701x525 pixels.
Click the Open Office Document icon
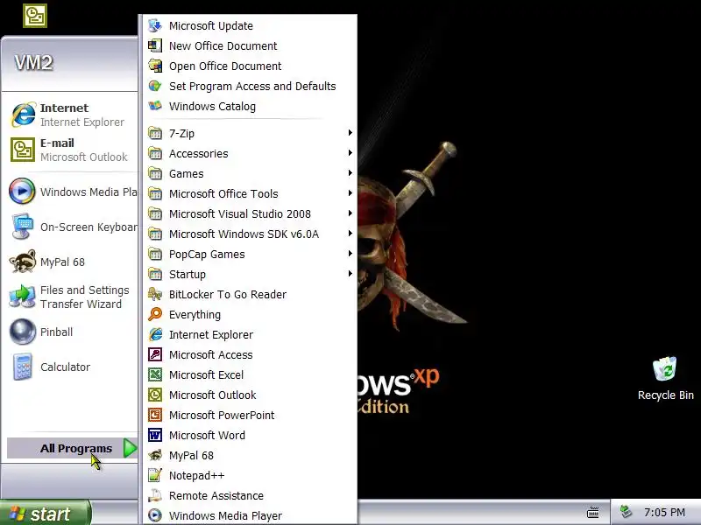(155, 66)
